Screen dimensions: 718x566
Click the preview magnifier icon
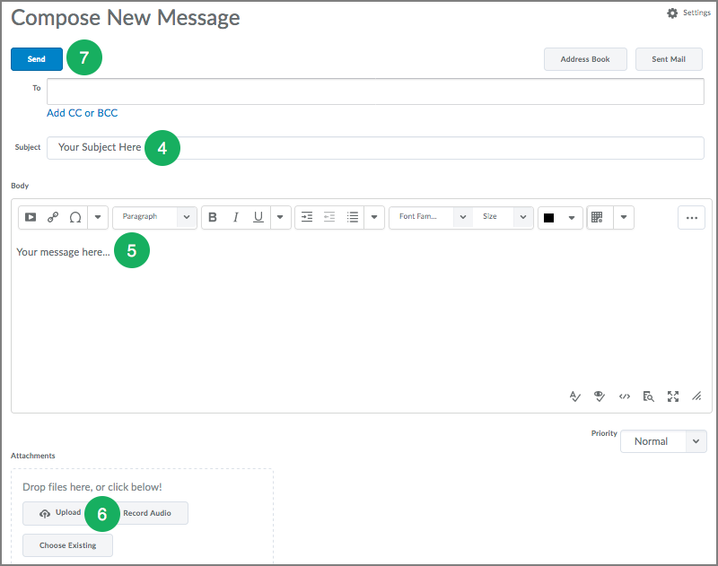click(x=648, y=396)
